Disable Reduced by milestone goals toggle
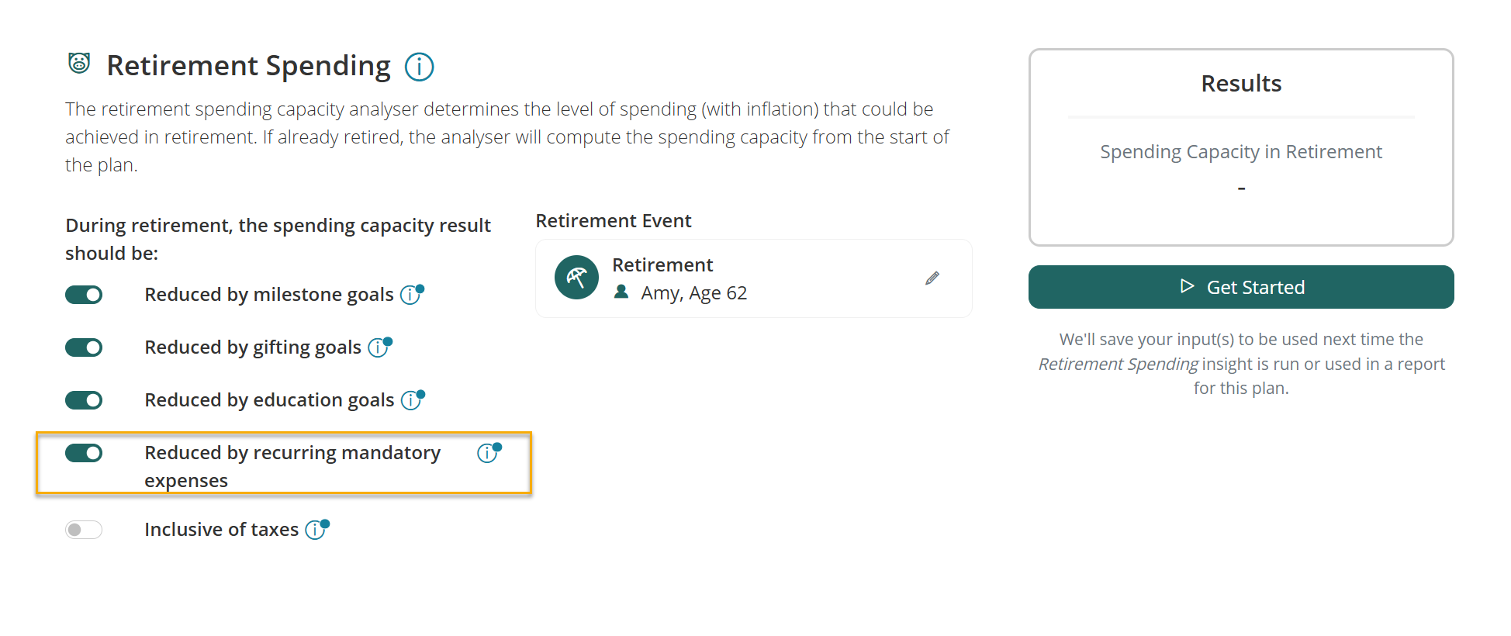The width and height of the screenshot is (1511, 636). pos(84,295)
